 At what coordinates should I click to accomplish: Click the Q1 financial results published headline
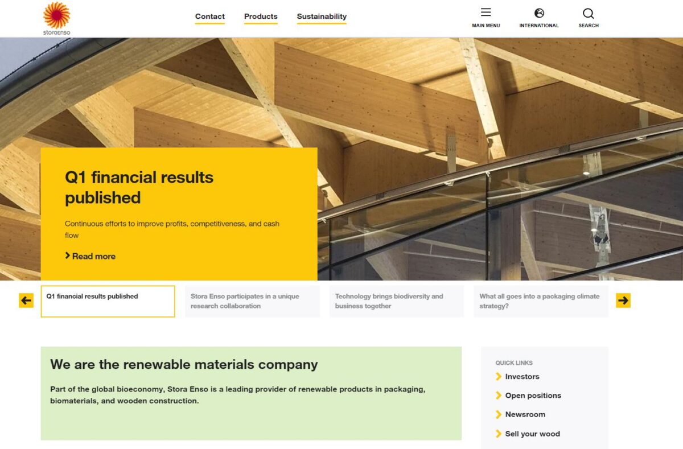point(139,187)
